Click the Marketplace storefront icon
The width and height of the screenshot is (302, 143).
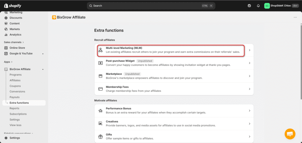click(x=100, y=76)
